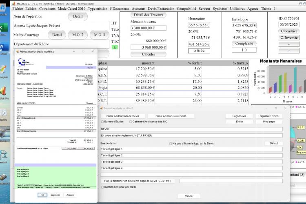Image resolution: width=306 pixels, height=204 pixels.
Task: Click the Prévisualisation Devis window title icon
Action: point(18,51)
